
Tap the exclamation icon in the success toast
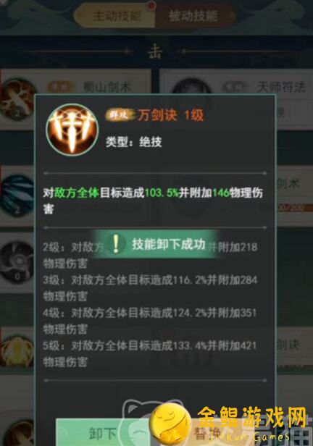[115, 244]
